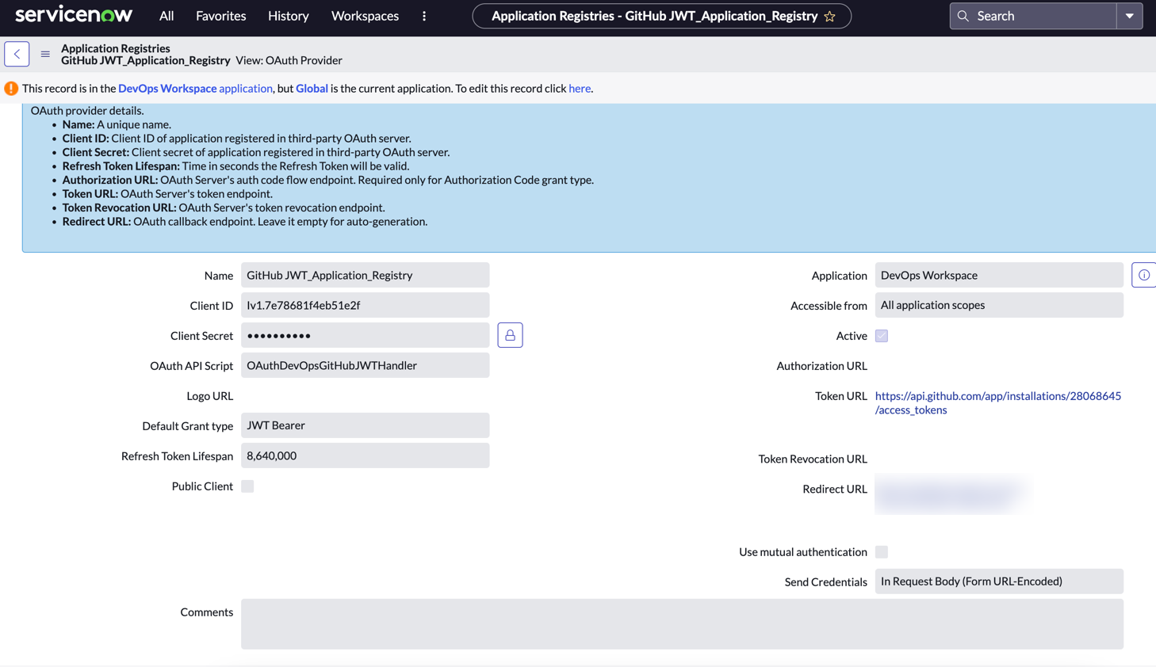The height and width of the screenshot is (667, 1156).
Task: Click the Comments text area
Action: (682, 624)
